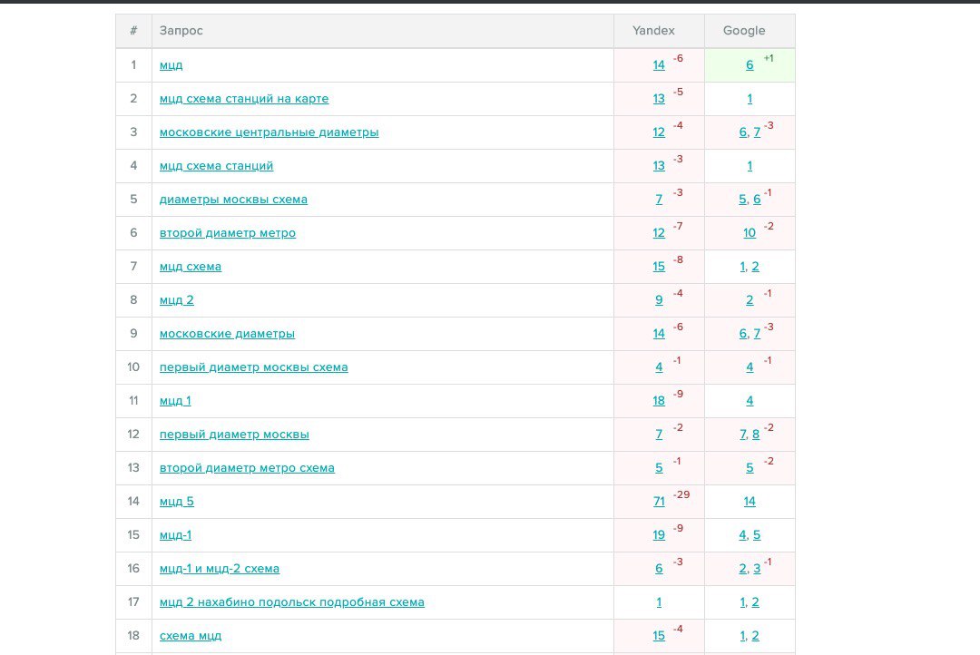Open Yandex position 6 for "мцд-1 и мцд-2 схема"
Viewport: 980px width, 655px height.
pyautogui.click(x=659, y=569)
